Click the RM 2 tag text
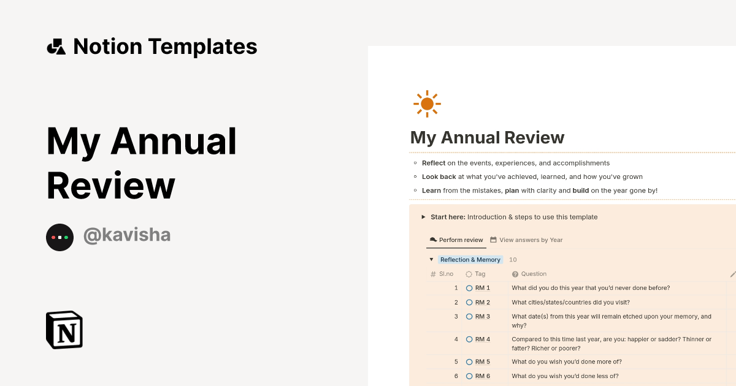 [483, 303]
